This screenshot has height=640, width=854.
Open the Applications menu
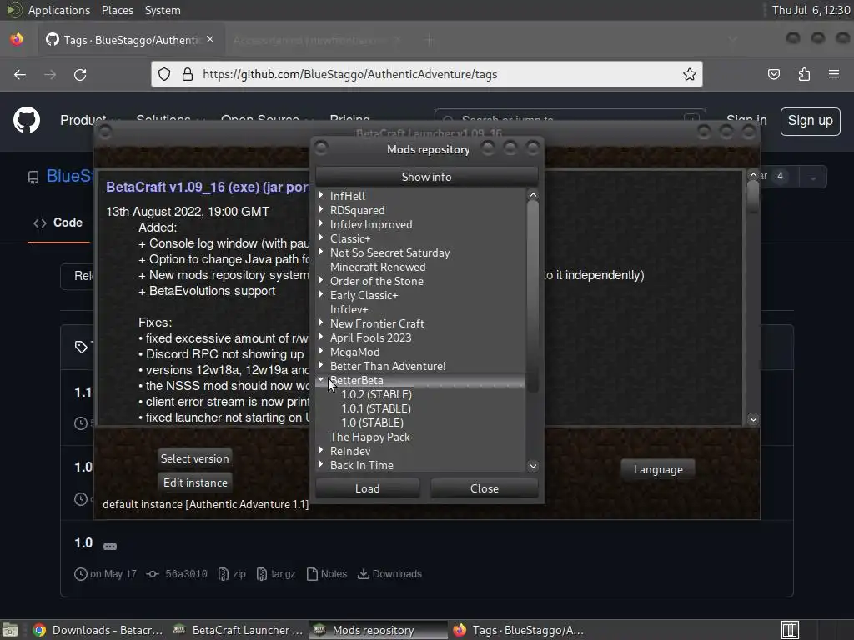(59, 10)
